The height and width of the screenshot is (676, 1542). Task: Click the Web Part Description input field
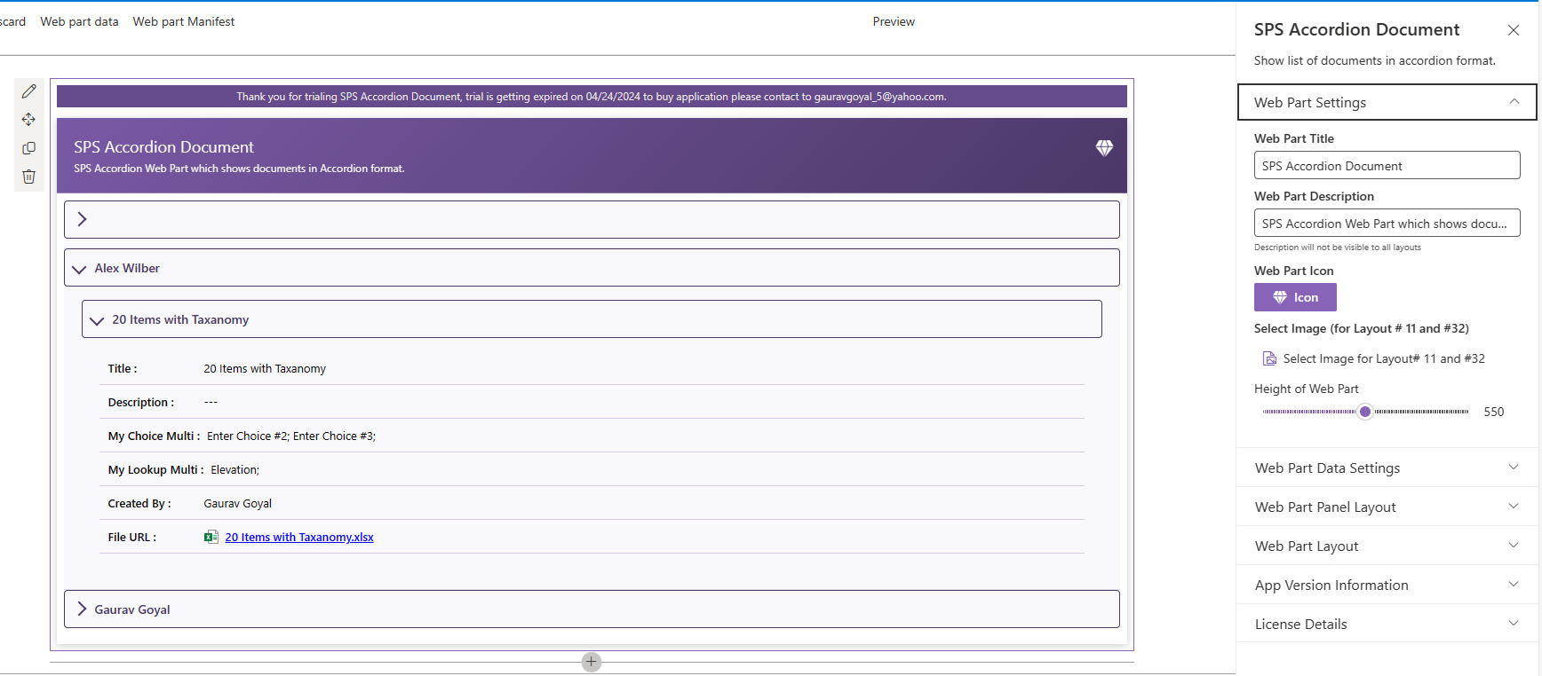point(1387,223)
